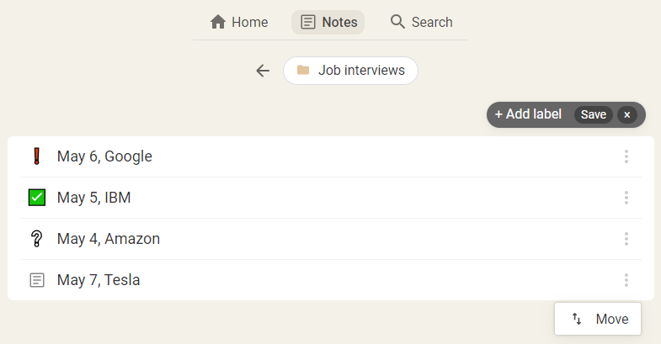Screen dimensions: 661x344
Task: Open the May 7, Tesla note
Action: (331, 280)
